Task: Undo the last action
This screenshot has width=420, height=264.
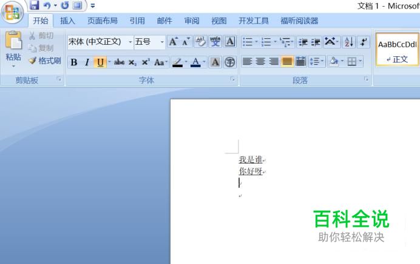Action: [47, 5]
